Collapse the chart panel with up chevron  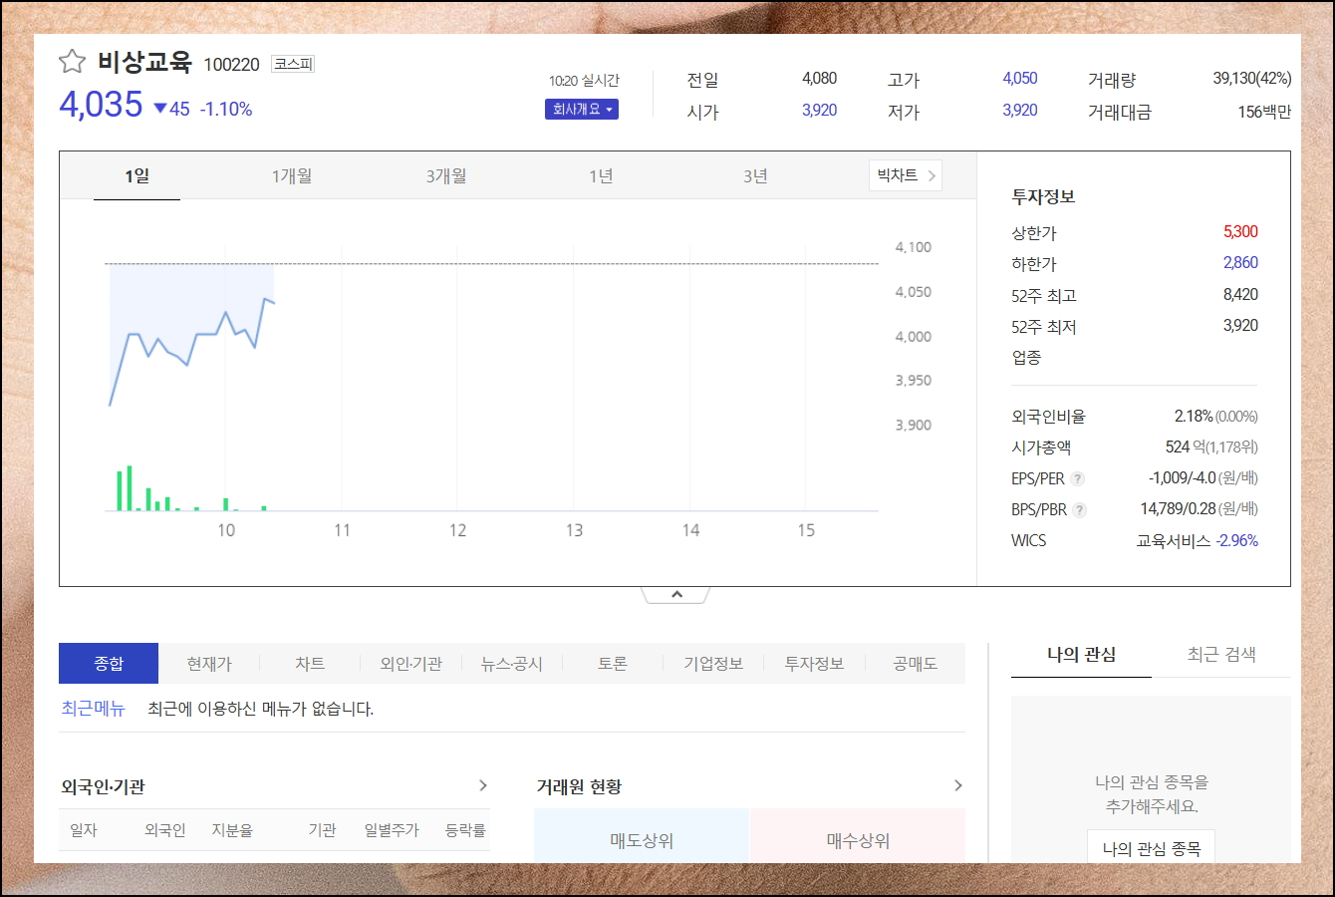click(676, 594)
